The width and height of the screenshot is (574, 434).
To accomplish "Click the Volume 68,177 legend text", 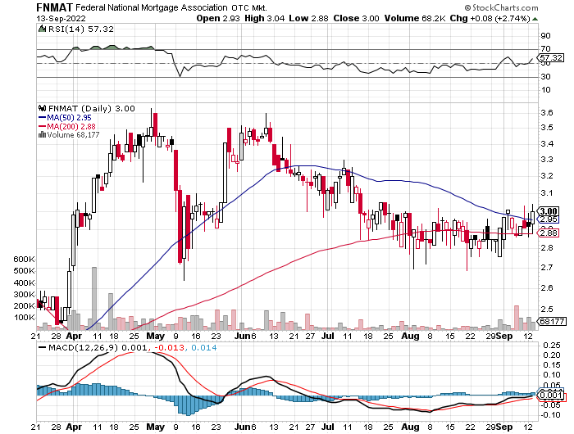I will pos(73,134).
